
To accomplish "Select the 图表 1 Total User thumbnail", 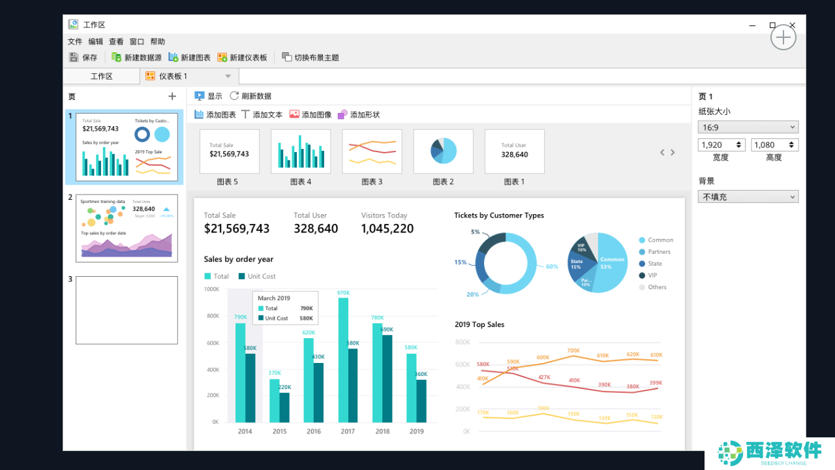I will tap(515, 151).
